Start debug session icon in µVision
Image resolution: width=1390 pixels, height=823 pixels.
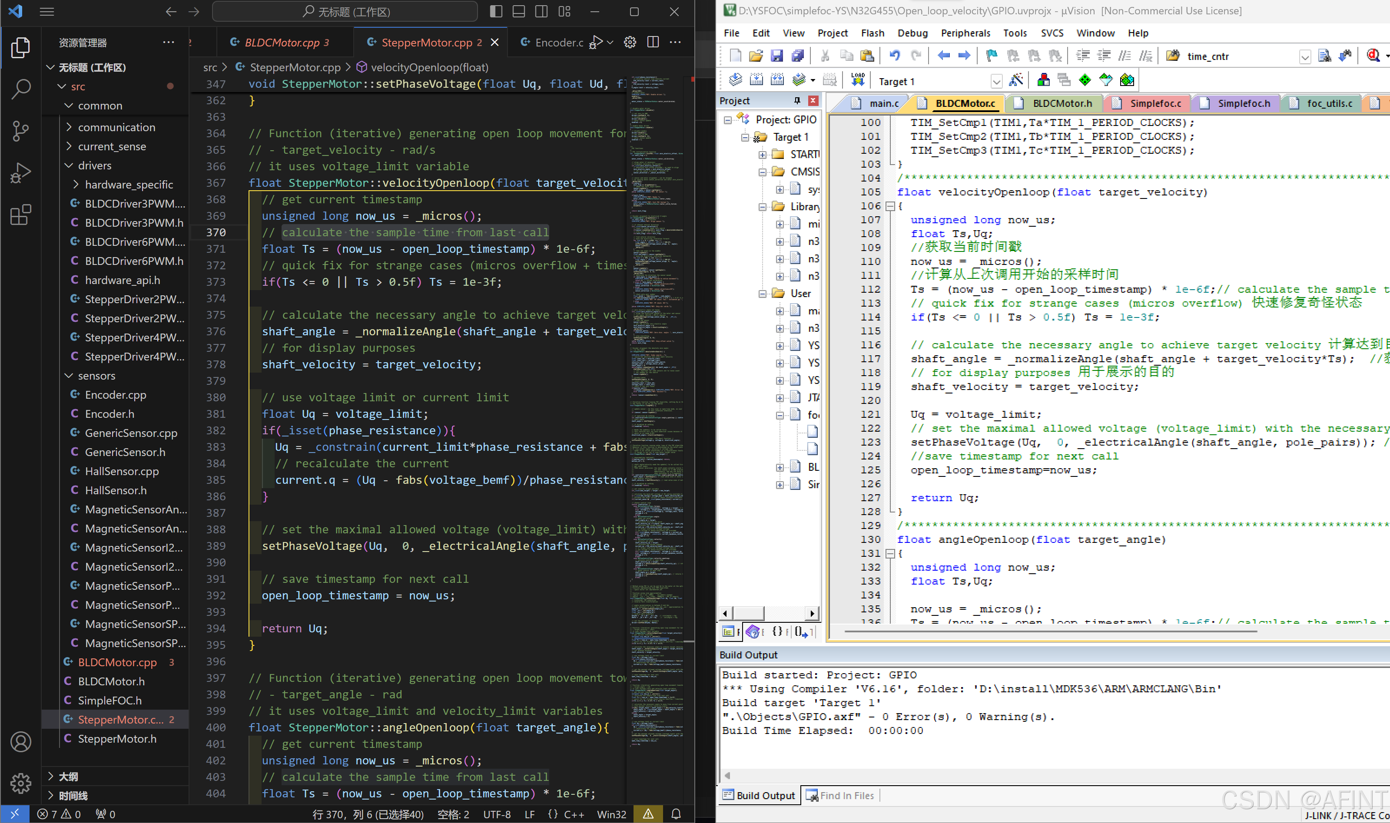pyautogui.click(x=1373, y=56)
